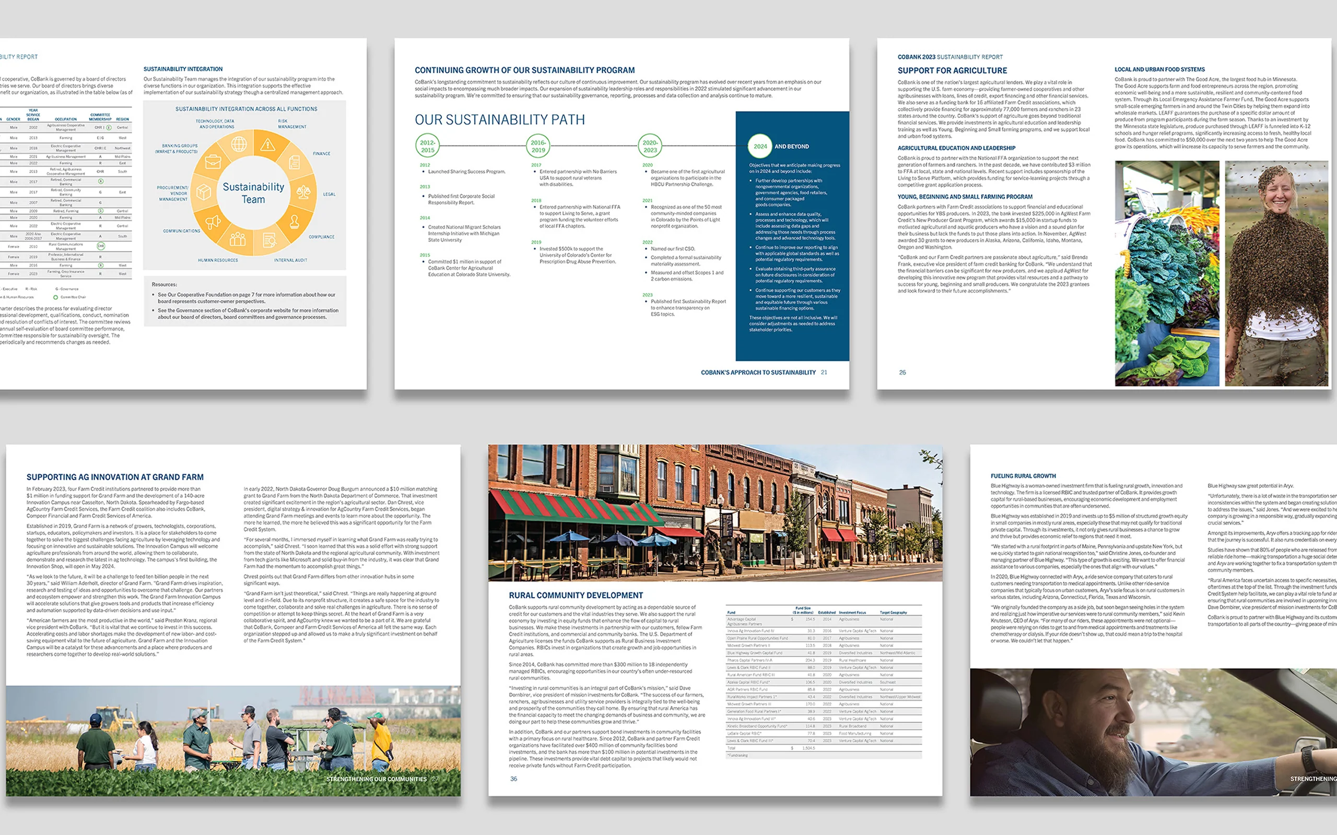Click the 2012-2015 timeline circle

click(x=428, y=146)
